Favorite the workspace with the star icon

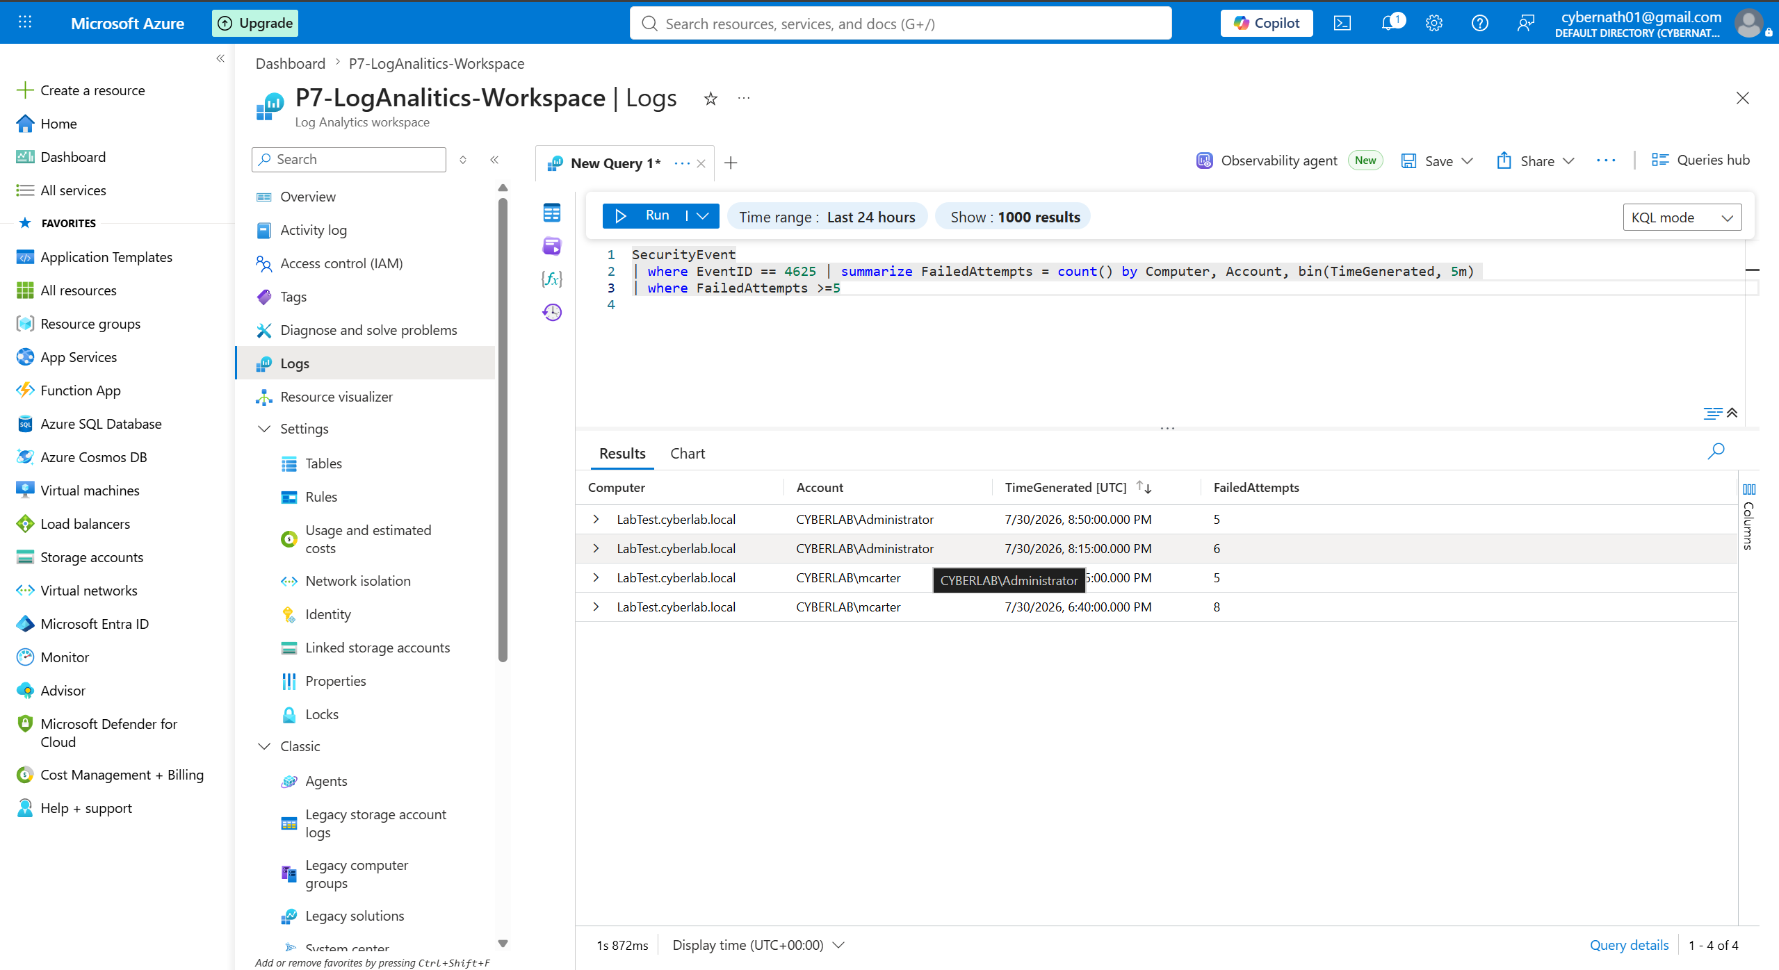click(710, 99)
